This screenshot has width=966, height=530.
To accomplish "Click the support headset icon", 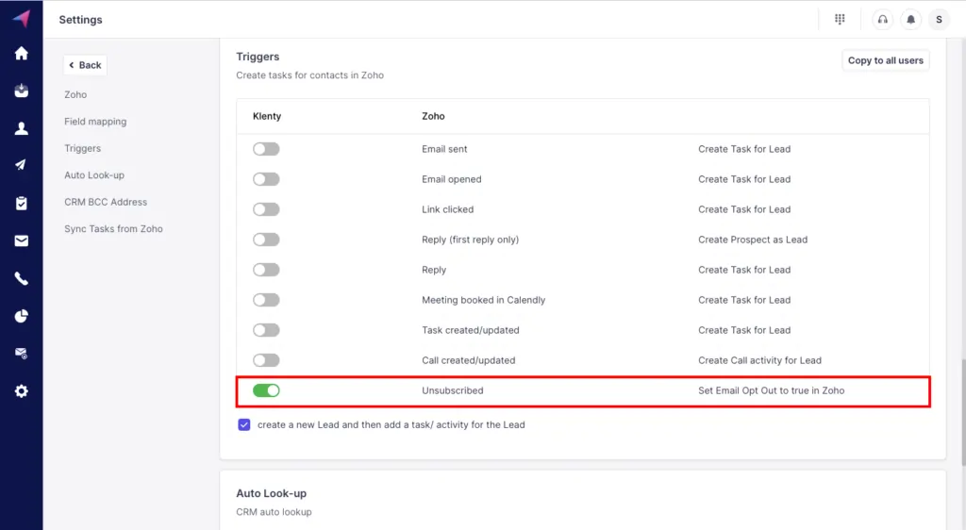I will click(883, 19).
